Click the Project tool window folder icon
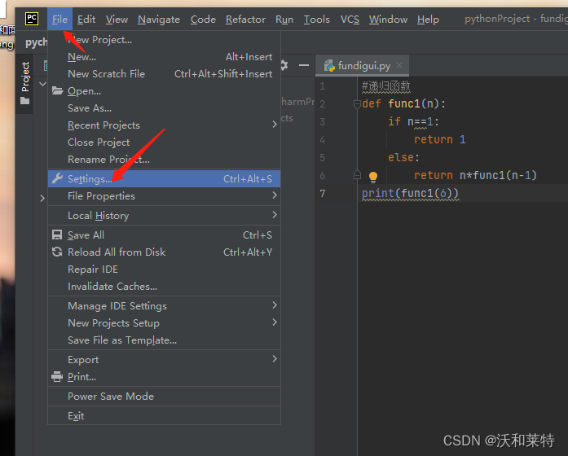Viewport: 568px width, 456px height. (x=25, y=101)
